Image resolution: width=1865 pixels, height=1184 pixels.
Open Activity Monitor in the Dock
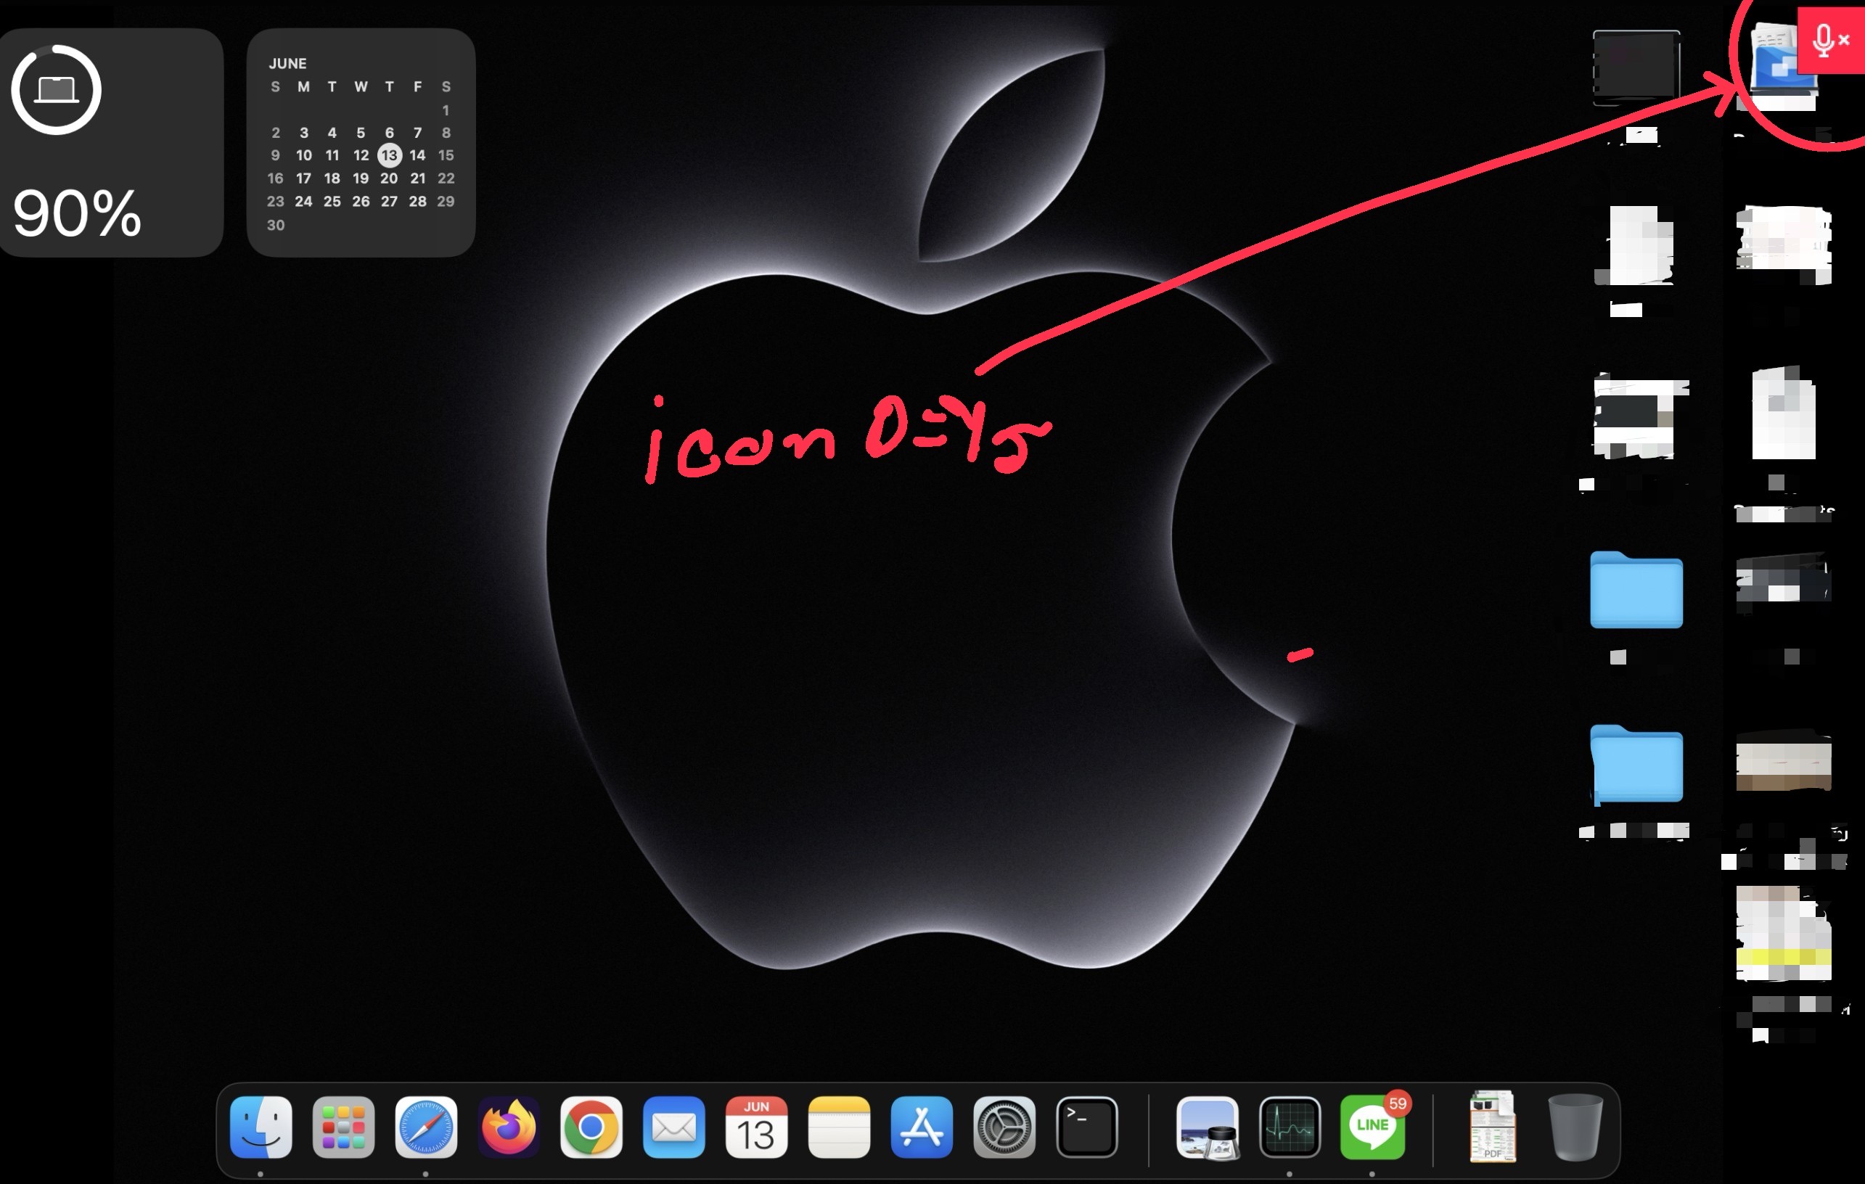[x=1290, y=1127]
